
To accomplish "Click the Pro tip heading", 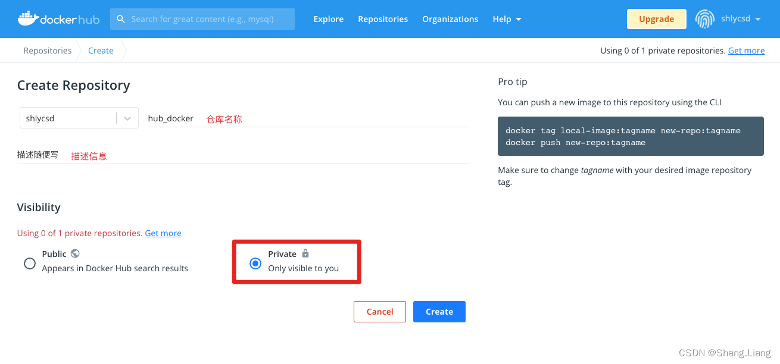I will click(513, 81).
